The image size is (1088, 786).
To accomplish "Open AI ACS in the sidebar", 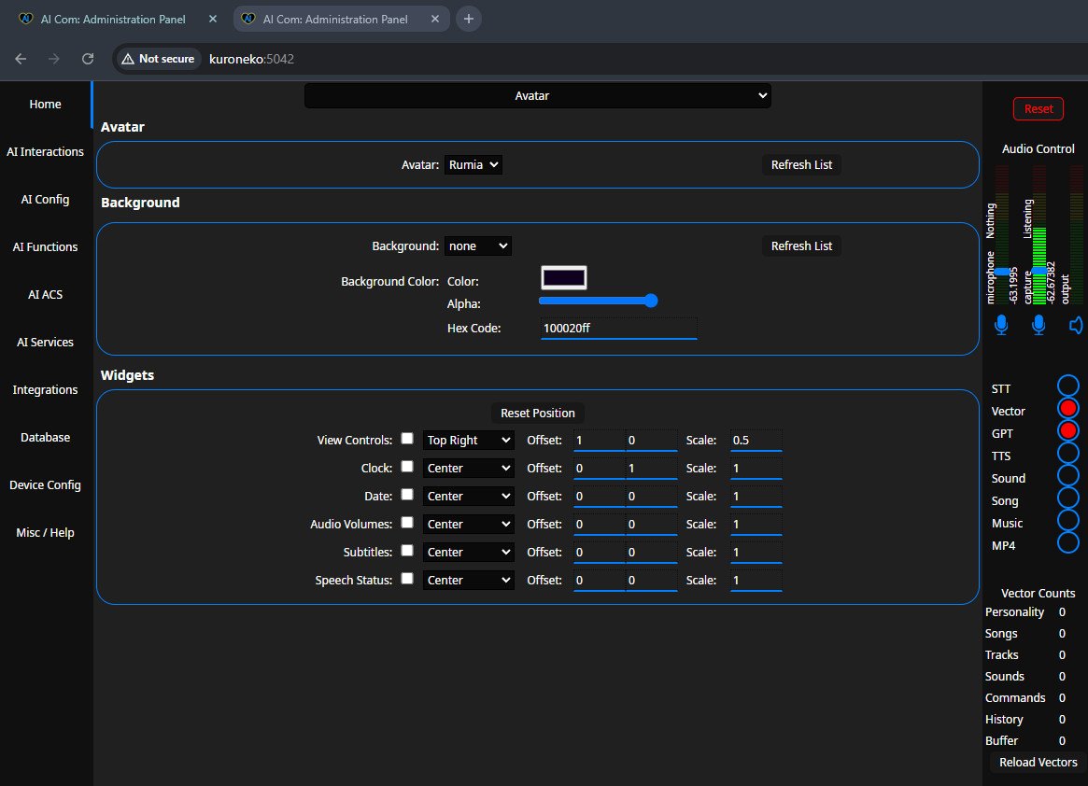I will click(45, 295).
